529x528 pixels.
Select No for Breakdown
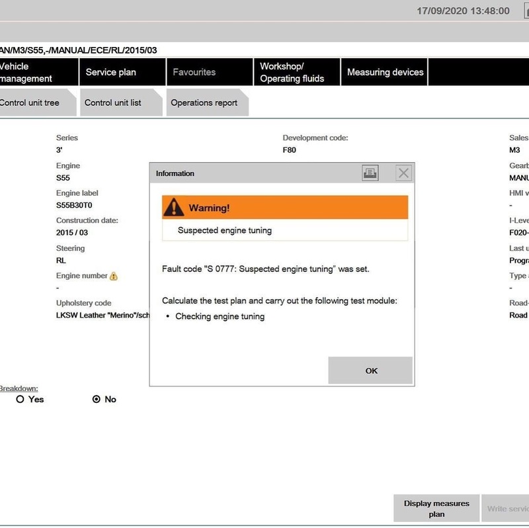click(x=96, y=399)
